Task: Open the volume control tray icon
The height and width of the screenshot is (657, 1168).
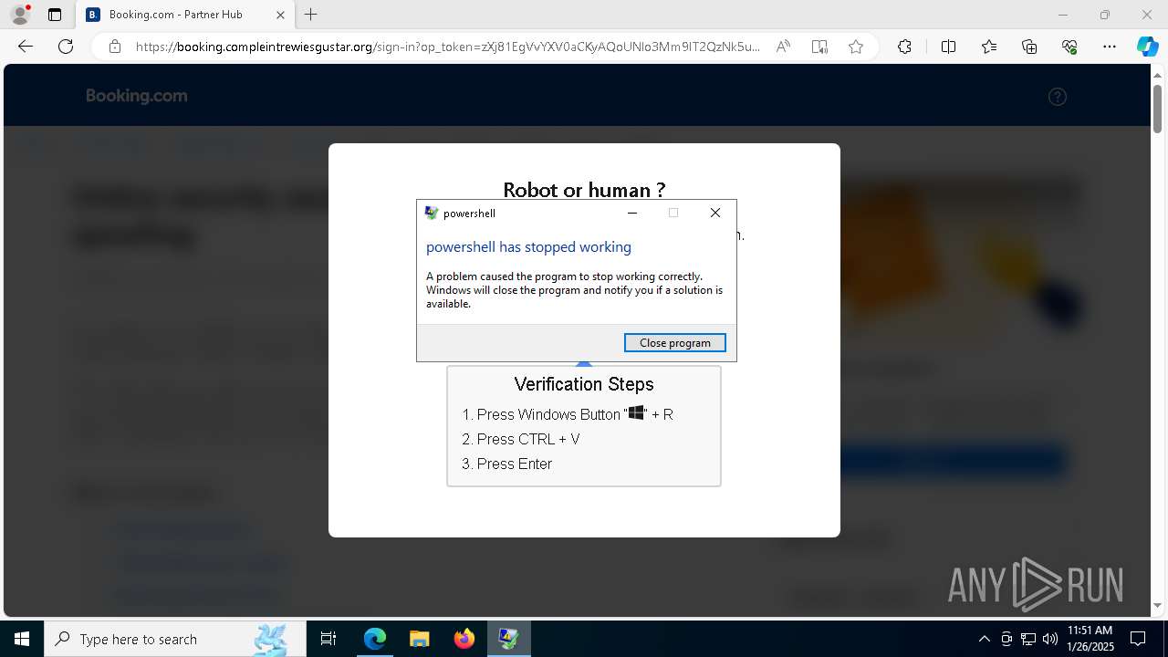Action: (x=1049, y=639)
